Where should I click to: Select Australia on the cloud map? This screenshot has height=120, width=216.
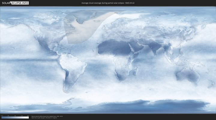(187, 75)
